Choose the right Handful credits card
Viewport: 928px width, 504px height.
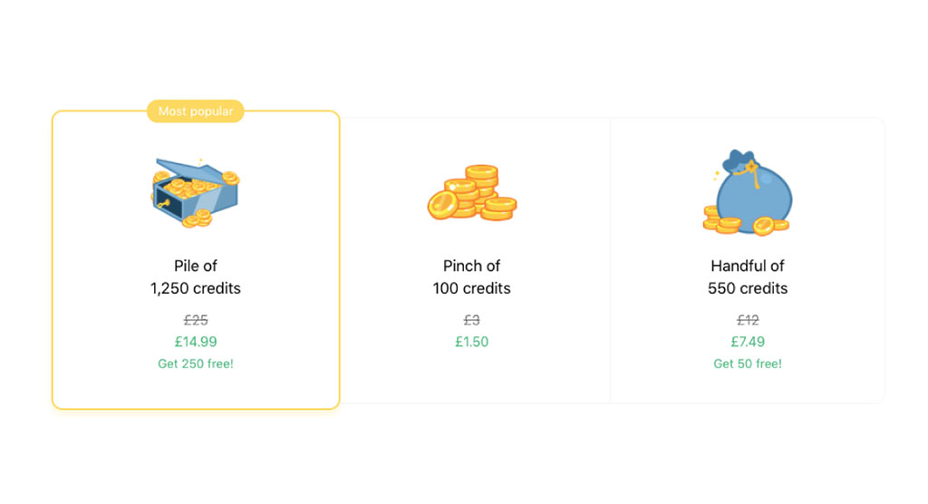tap(748, 260)
